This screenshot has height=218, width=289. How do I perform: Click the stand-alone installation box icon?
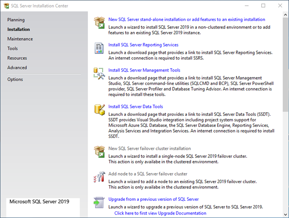click(x=99, y=22)
